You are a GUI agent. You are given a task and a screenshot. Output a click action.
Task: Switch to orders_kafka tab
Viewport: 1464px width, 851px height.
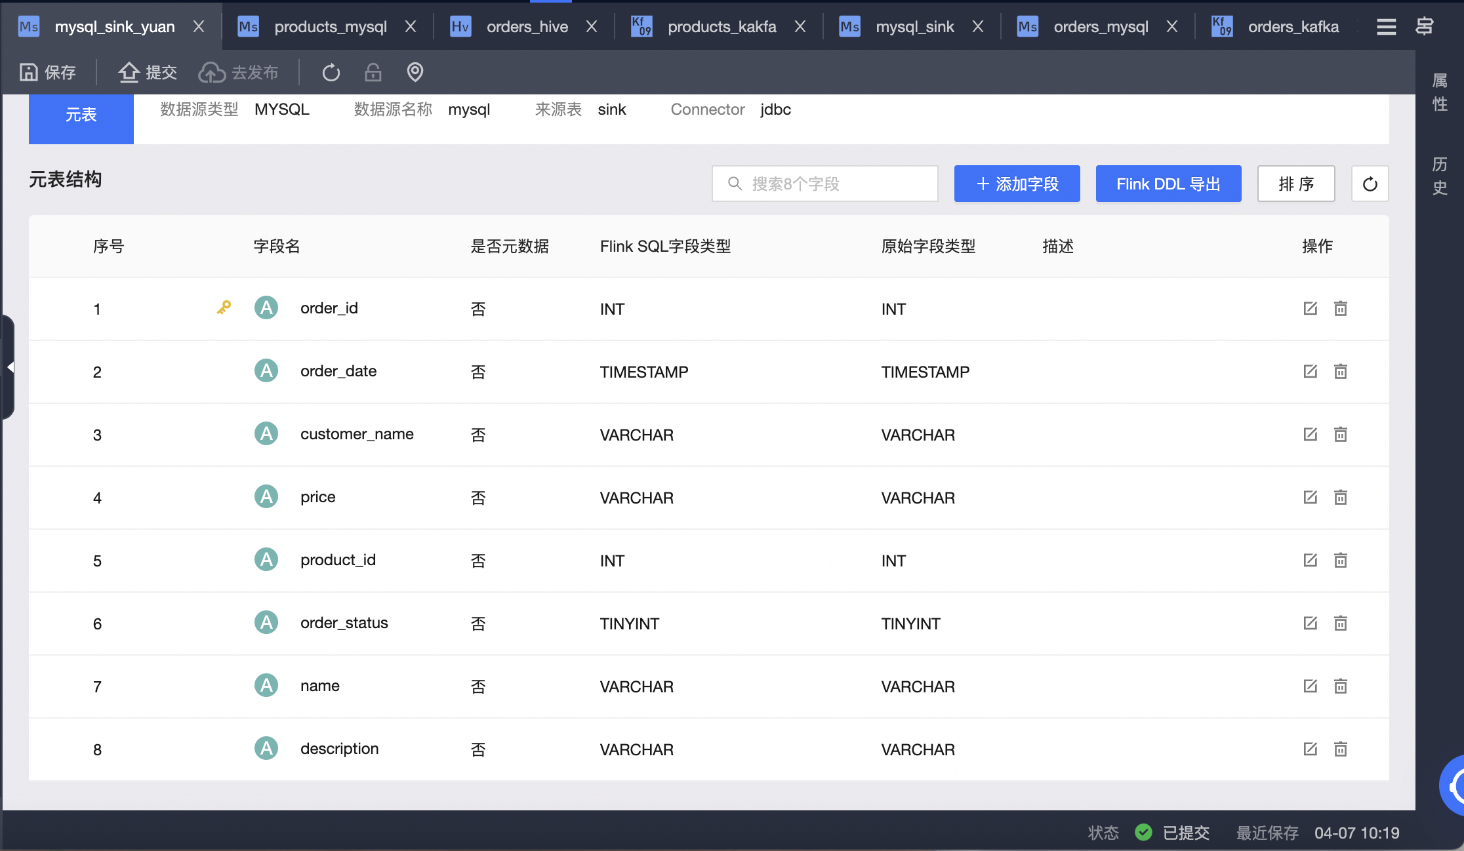point(1293,27)
